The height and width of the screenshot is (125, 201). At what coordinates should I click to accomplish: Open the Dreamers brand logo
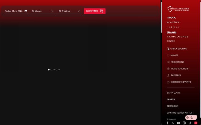click(172, 32)
